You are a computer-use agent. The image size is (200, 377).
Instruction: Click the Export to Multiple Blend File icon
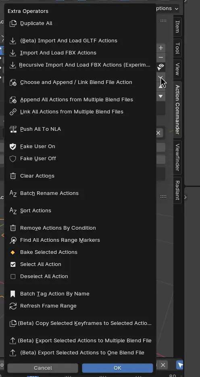(x=12, y=341)
